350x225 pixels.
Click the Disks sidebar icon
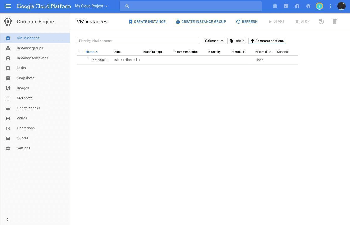pyautogui.click(x=8, y=68)
